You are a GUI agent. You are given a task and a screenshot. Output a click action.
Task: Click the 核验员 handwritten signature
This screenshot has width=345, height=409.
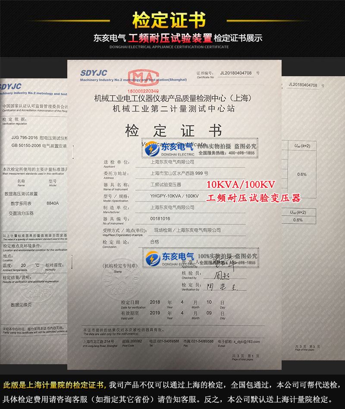click(x=222, y=276)
